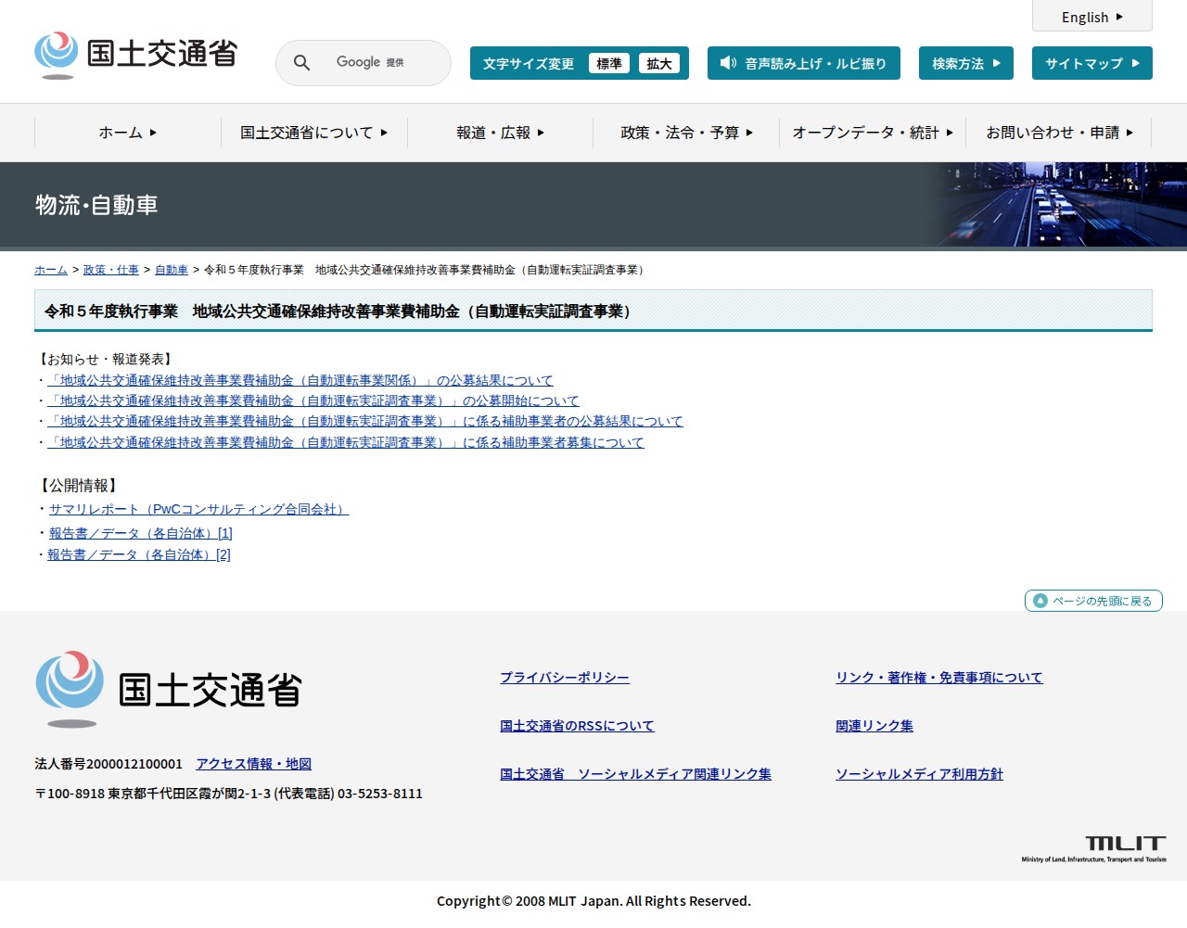
Task: Click the speaker icon for 音声読み上げ
Action: (728, 63)
